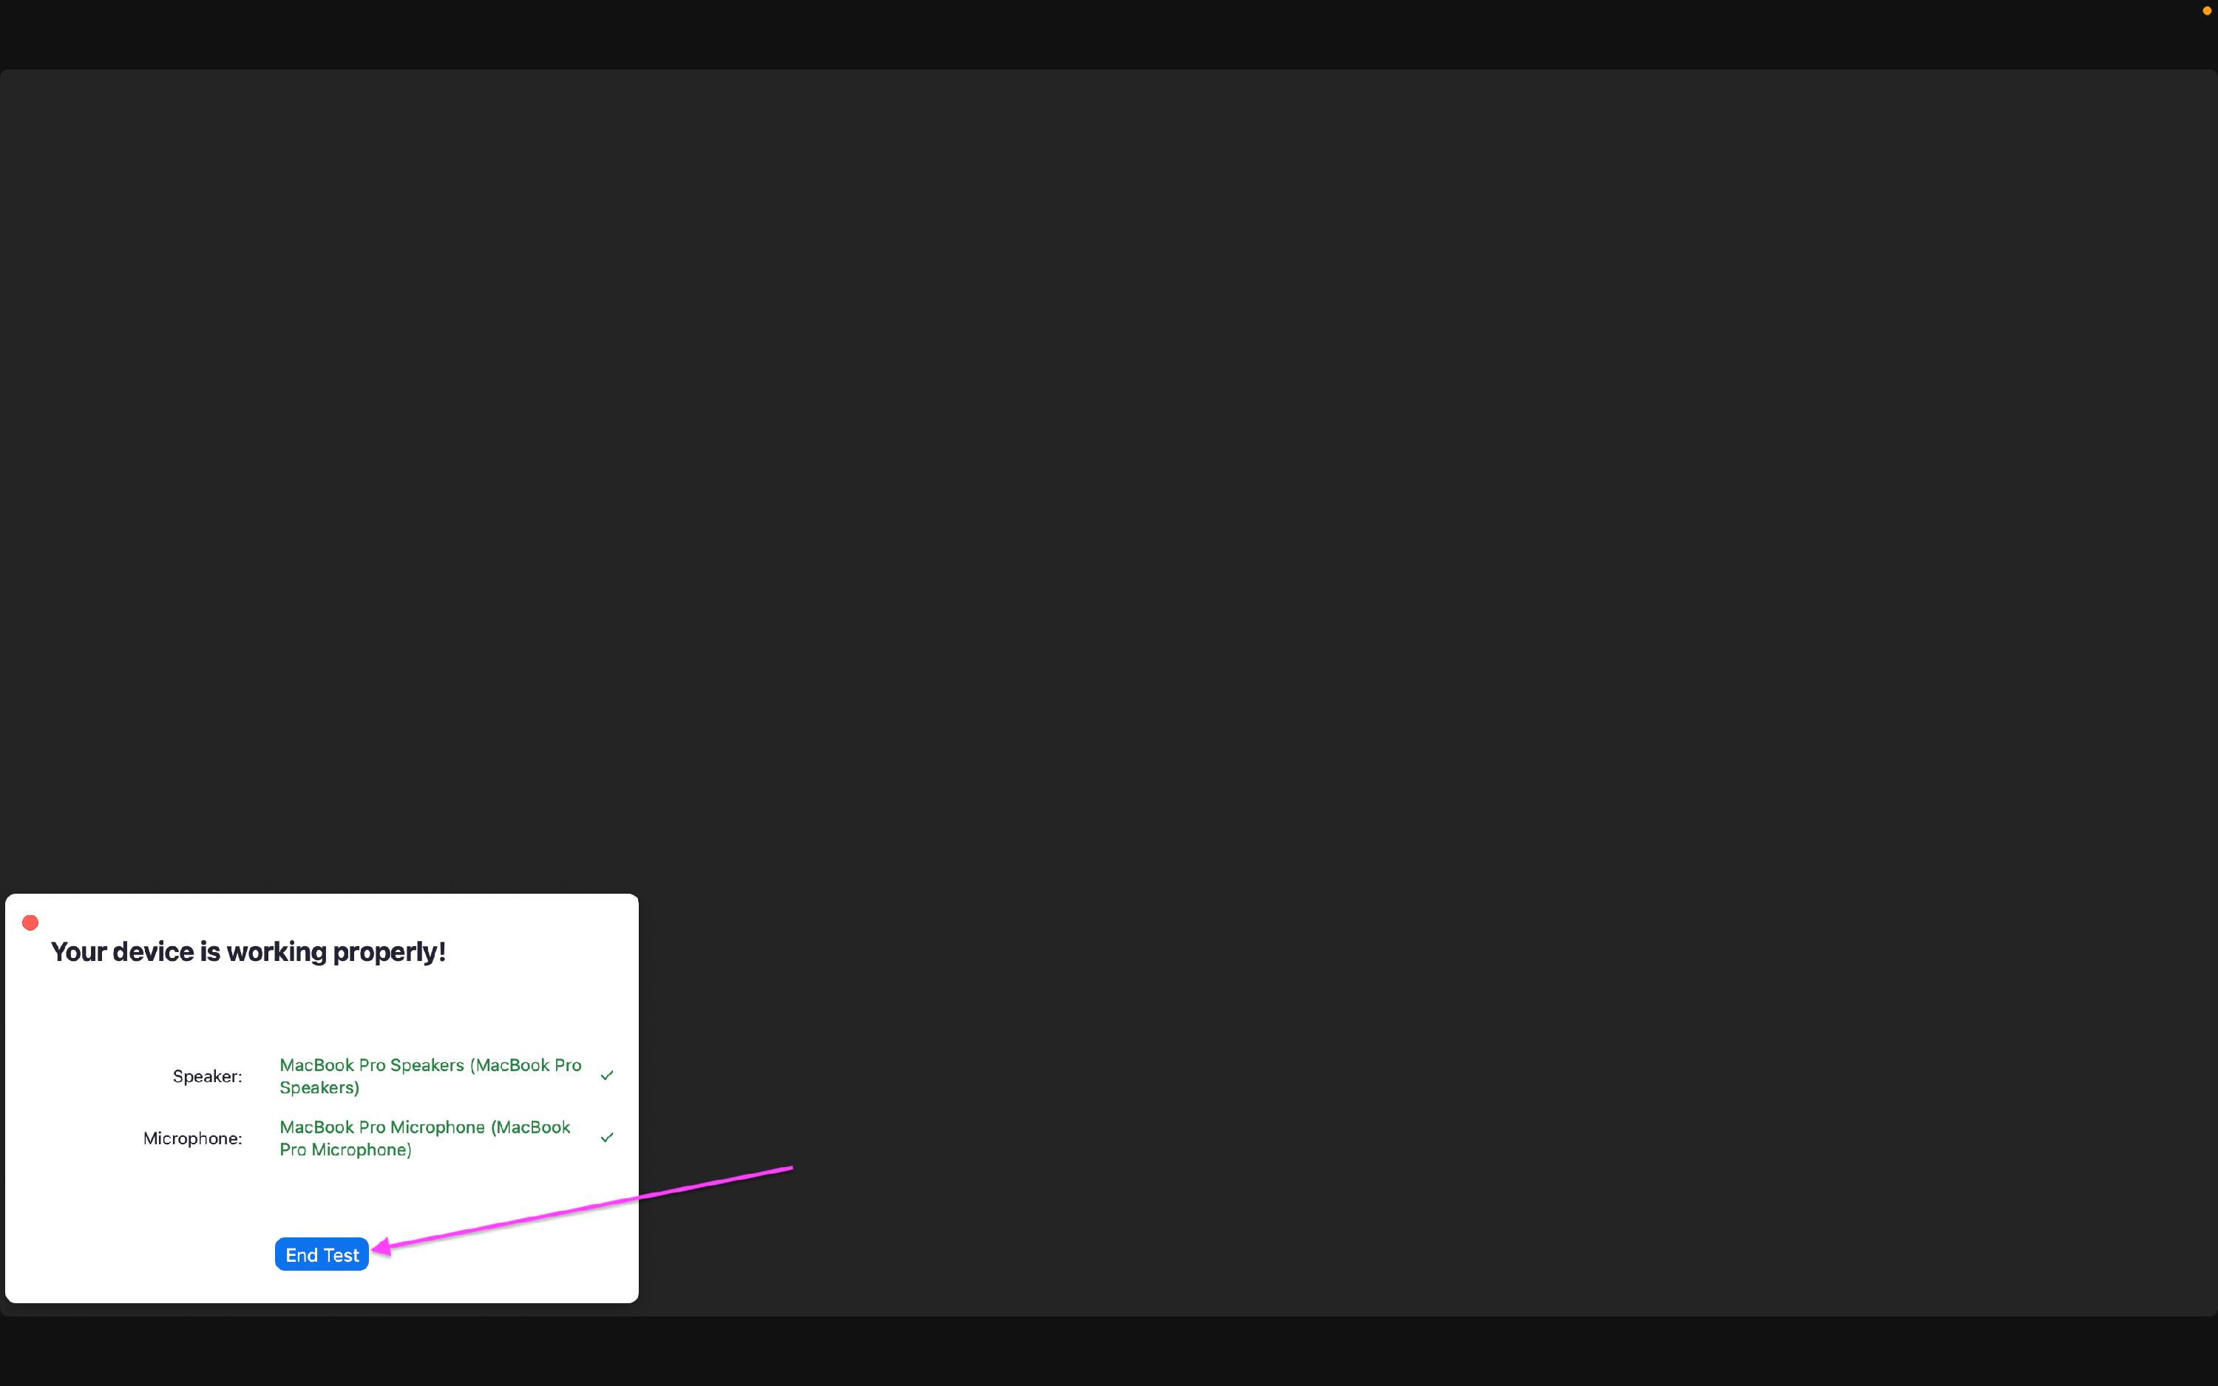2218x1386 pixels.
Task: Click the green checkmark beside the Microphone result
Action: click(x=608, y=1138)
